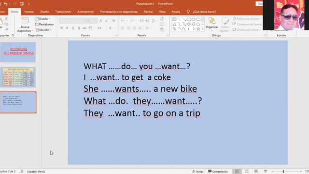This screenshot has width=309, height=174.
Task: Toggle center text alignment
Action: coord(128,28)
